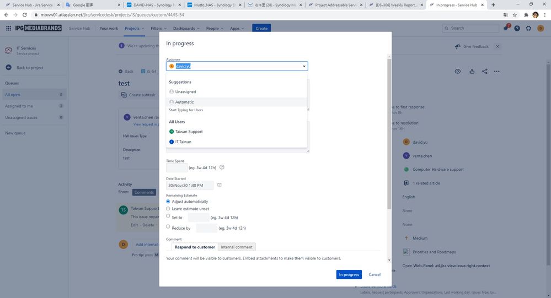Open the user profile avatar in Jira header
The width and height of the screenshot is (551, 298).
[x=541, y=29]
